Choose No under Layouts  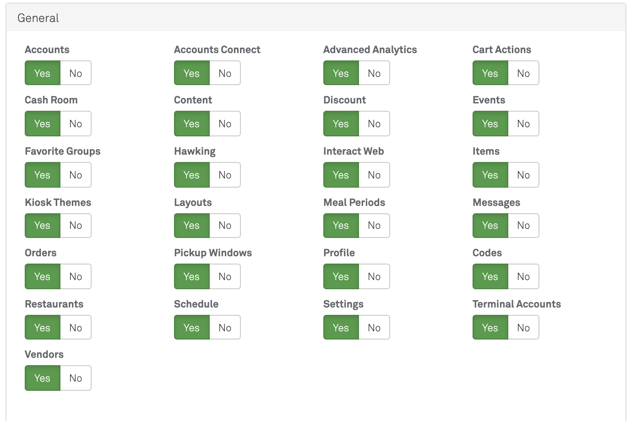coord(225,225)
